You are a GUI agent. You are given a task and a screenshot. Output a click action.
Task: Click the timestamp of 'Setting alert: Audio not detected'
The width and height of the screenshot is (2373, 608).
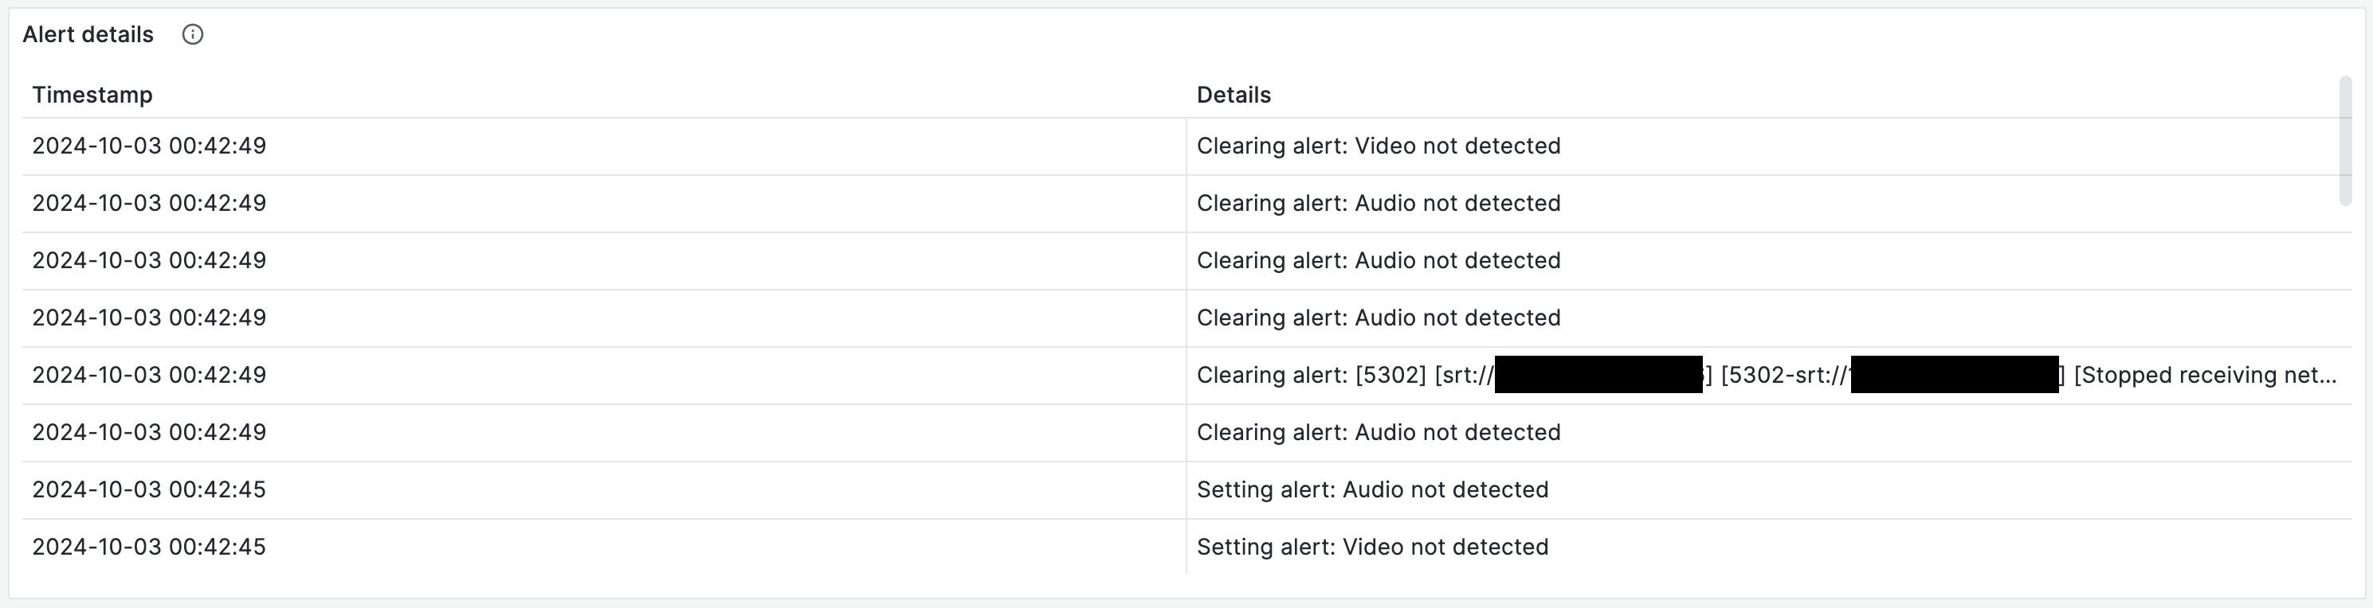(149, 490)
